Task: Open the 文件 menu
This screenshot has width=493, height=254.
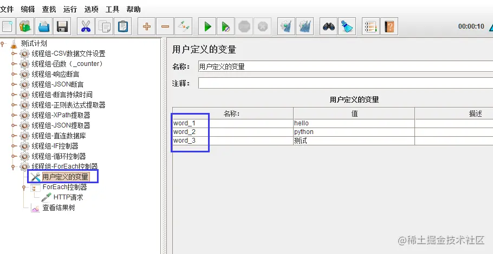Action: (7, 9)
